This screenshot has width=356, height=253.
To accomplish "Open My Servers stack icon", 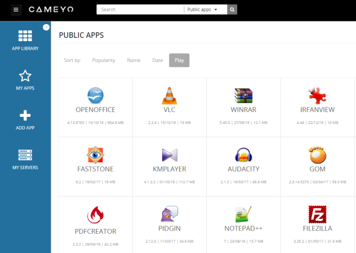I will [25, 155].
